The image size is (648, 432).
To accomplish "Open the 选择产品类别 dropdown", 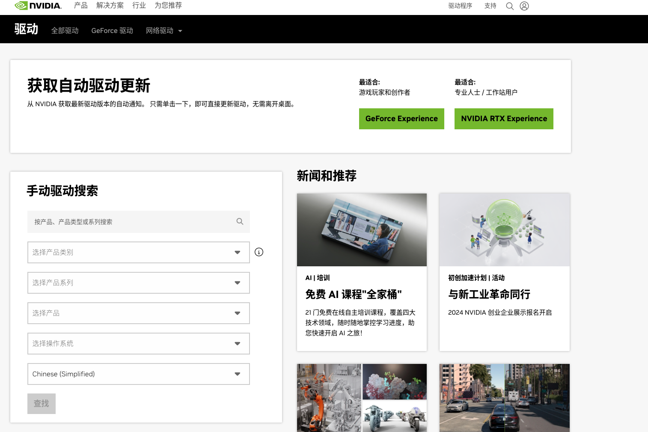I will coord(138,253).
